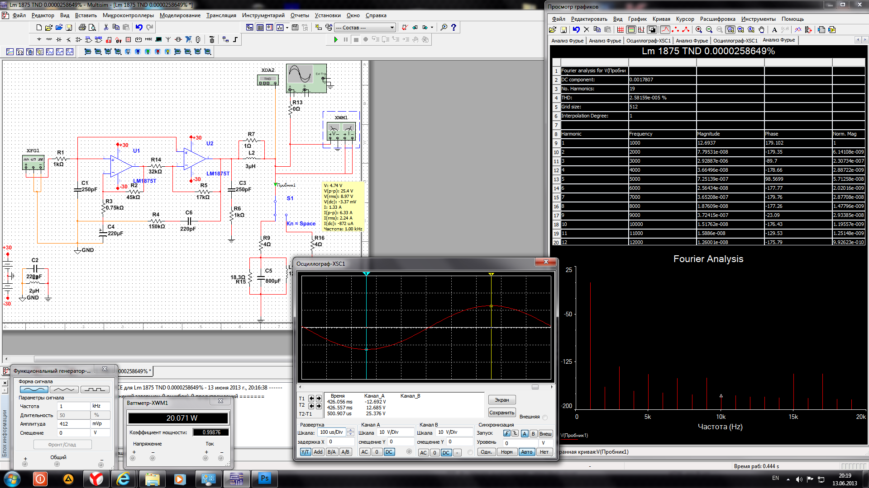
Task: Switch oscilloscope timebase to B/A mode
Action: [x=331, y=452]
